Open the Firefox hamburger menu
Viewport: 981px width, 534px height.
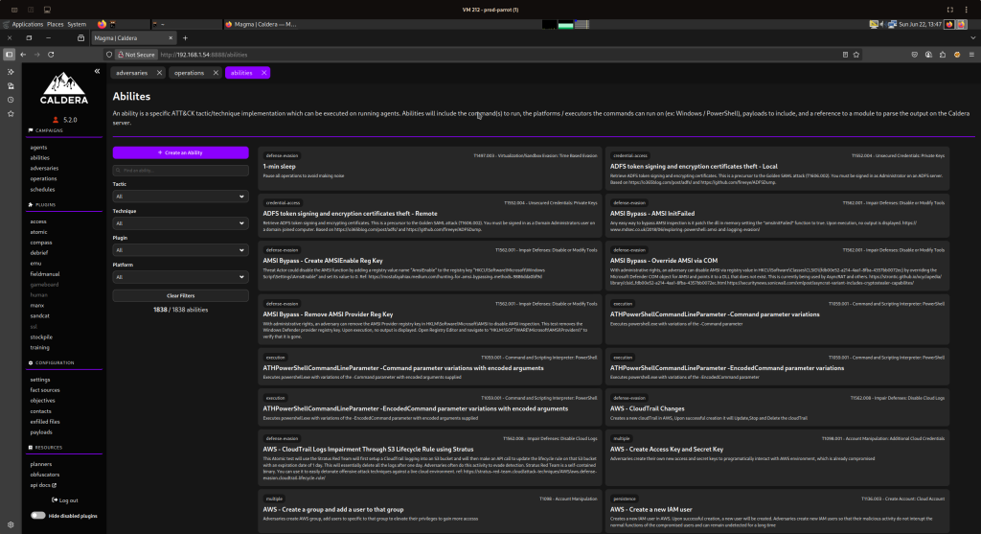(971, 55)
